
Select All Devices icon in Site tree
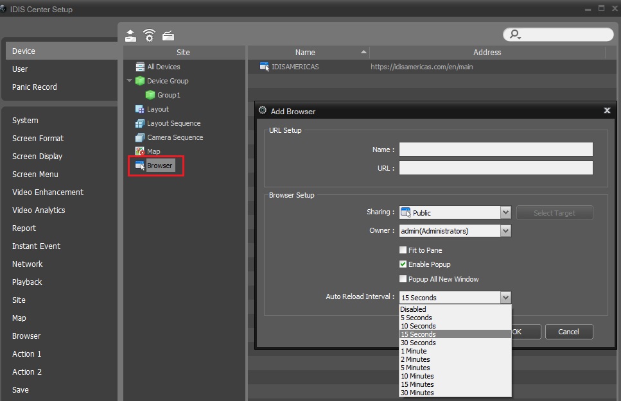point(140,67)
